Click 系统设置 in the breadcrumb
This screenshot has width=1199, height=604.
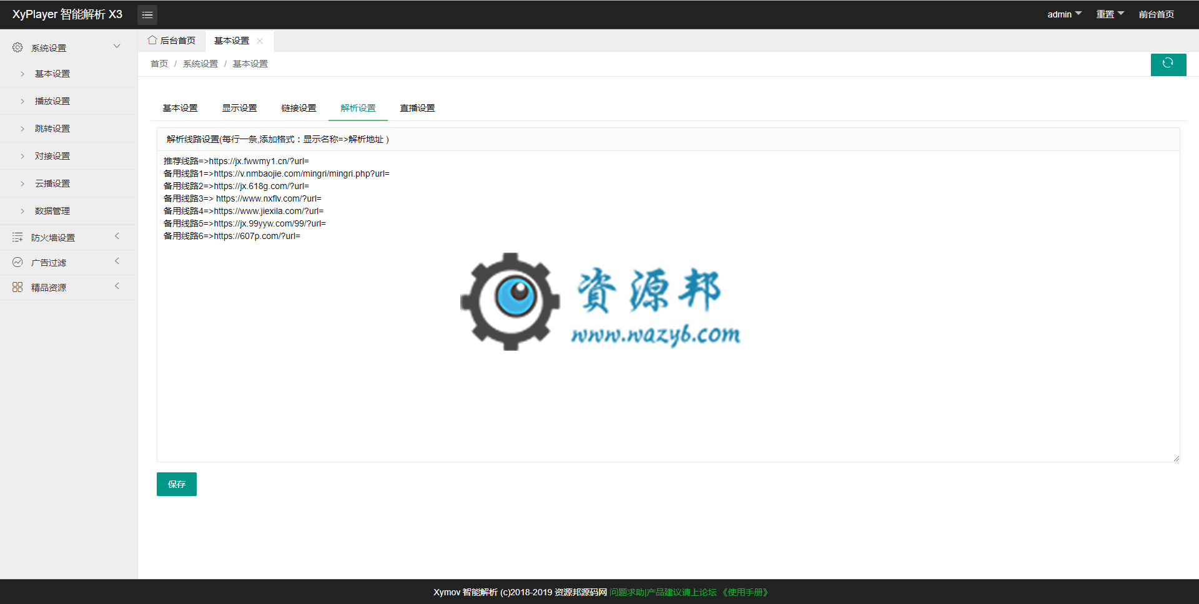click(x=200, y=64)
